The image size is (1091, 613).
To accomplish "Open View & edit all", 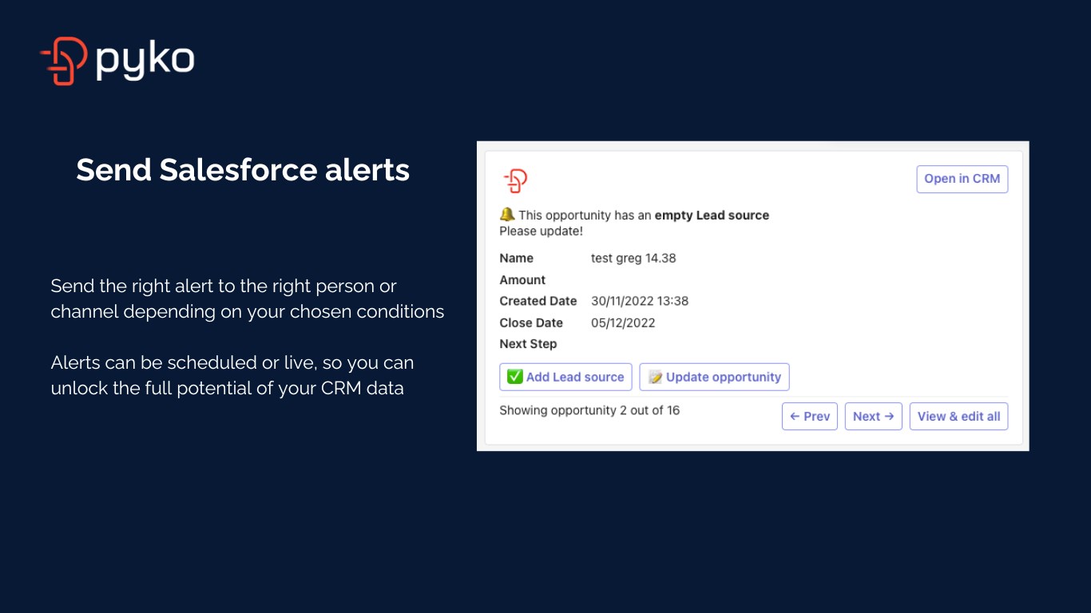I will [x=959, y=416].
